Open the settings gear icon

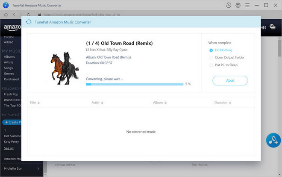click(x=238, y=5)
